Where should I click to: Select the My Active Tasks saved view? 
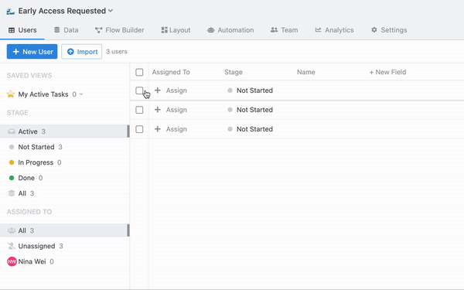43,94
